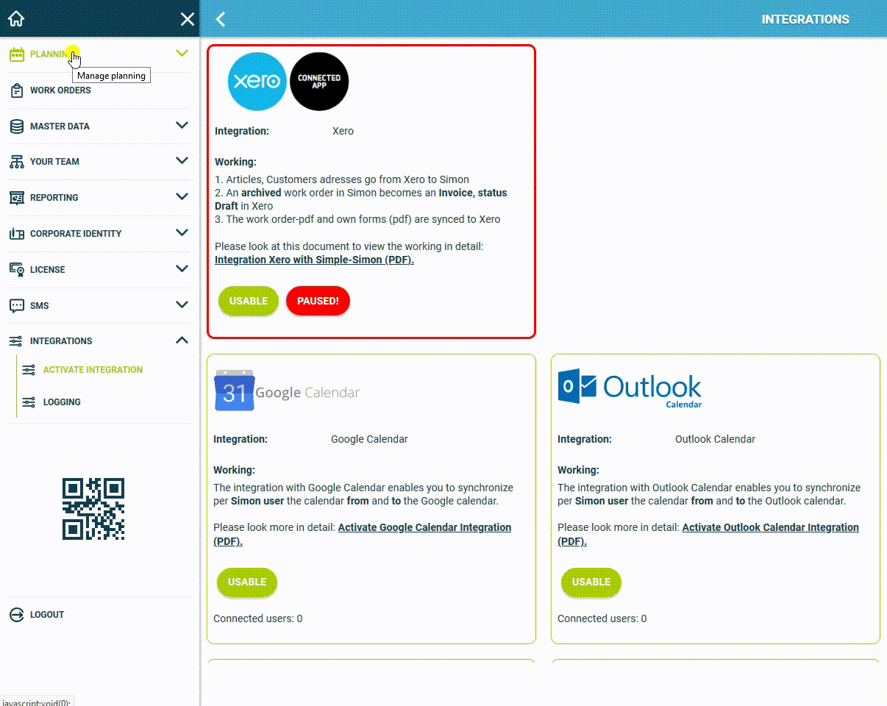Click the Your Team menu label

point(54,162)
